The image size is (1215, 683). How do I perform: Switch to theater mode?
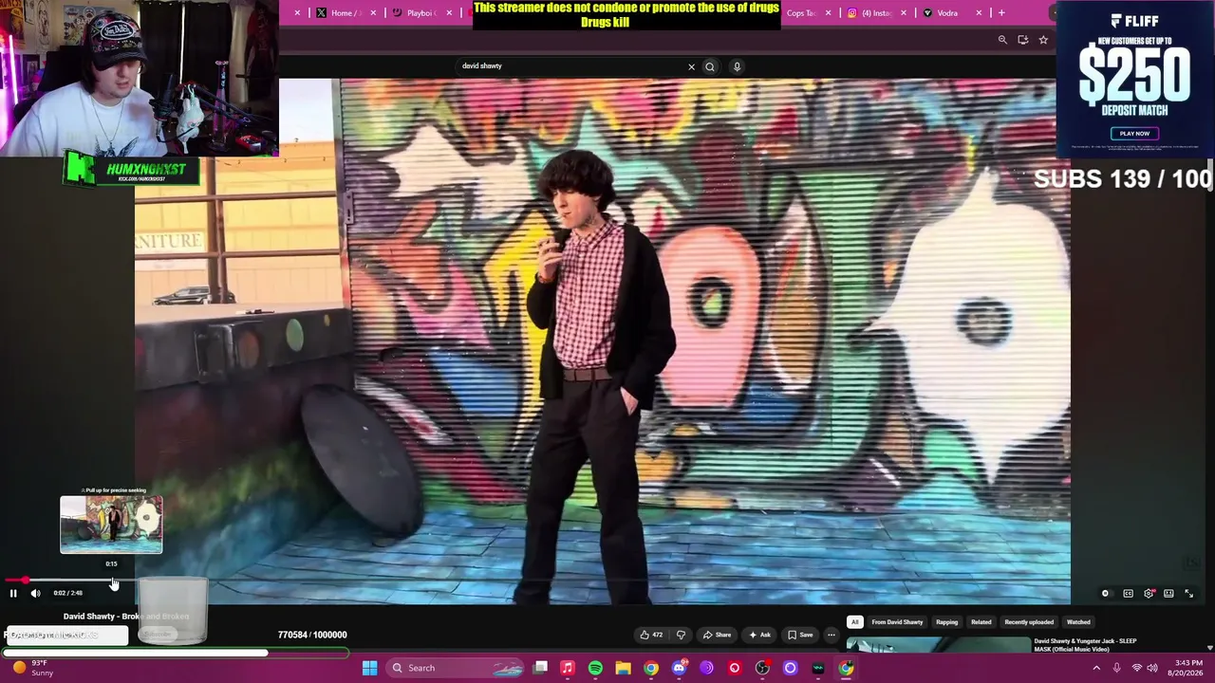1168,594
